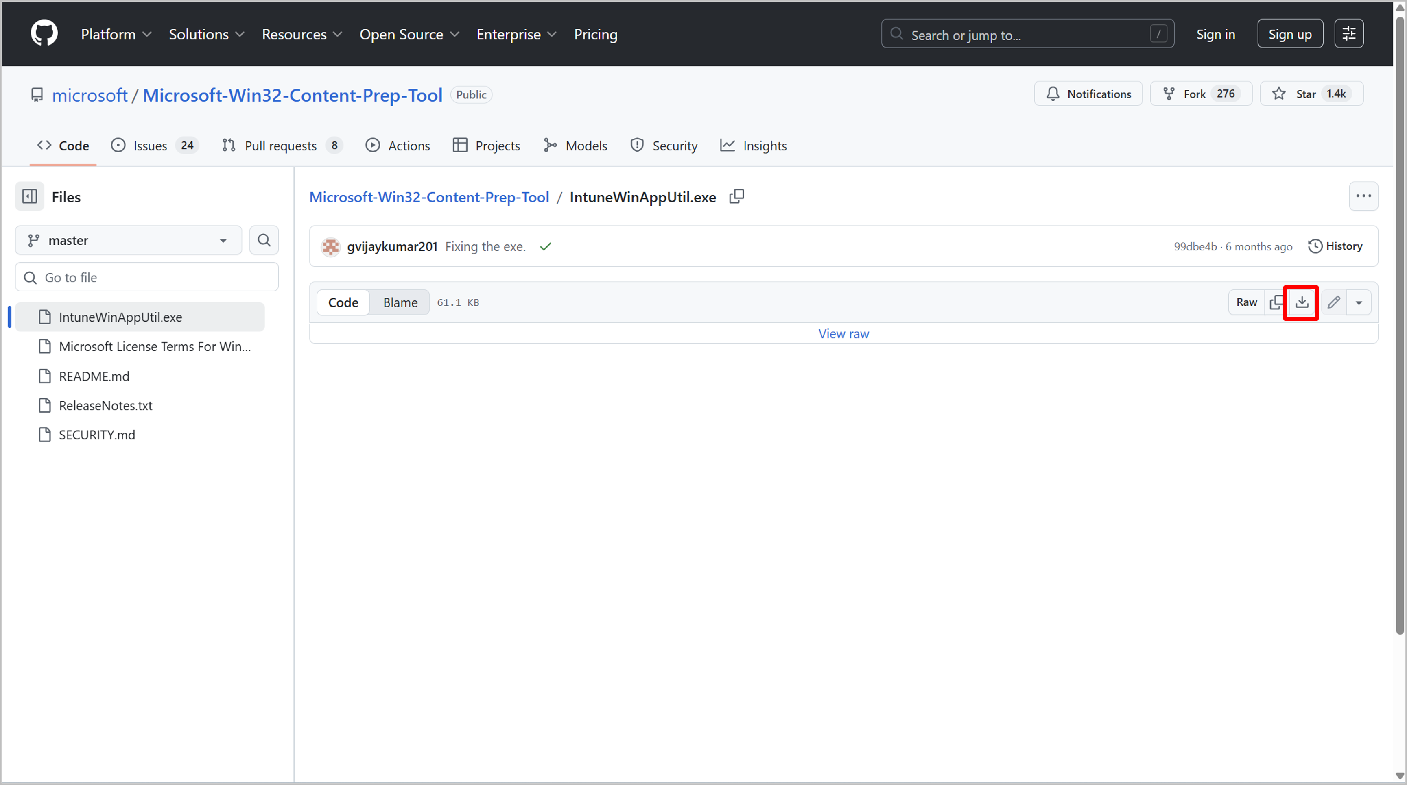
Task: Click the pencil edit file icon
Action: click(1333, 302)
